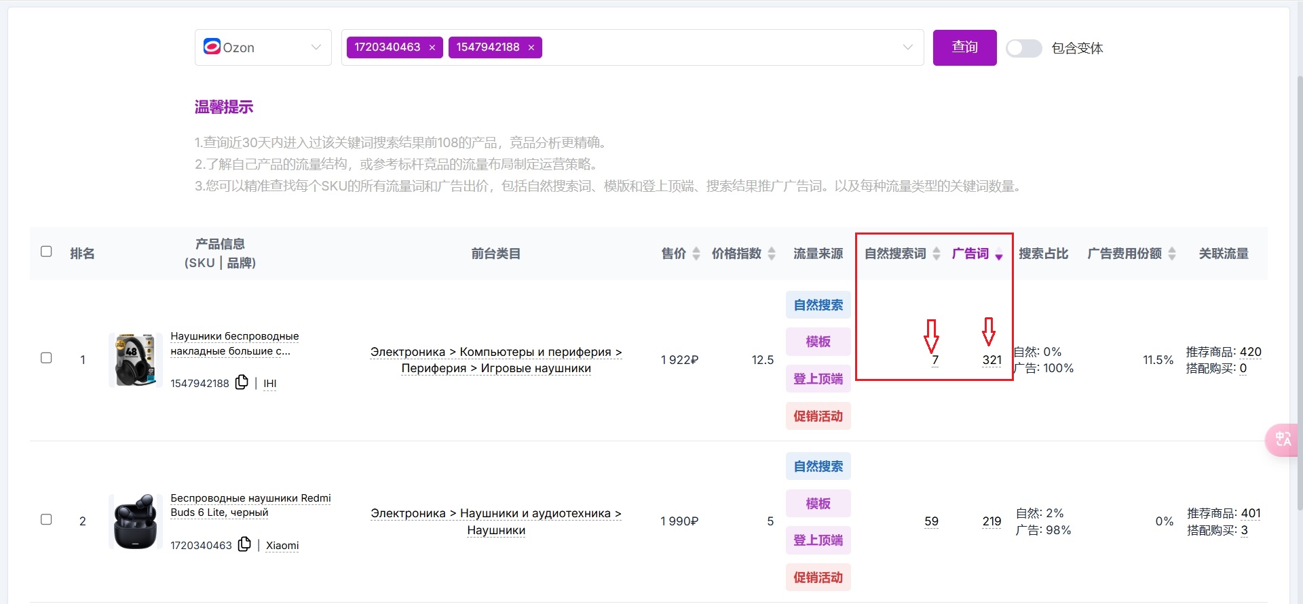Select 自然搜索 tag for Redmi Buds row
Image resolution: width=1303 pixels, height=604 pixels.
coord(818,466)
